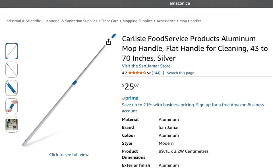Show the blue grip close-up thumbnail
This screenshot has width=273, height=168.
(x=12, y=88)
